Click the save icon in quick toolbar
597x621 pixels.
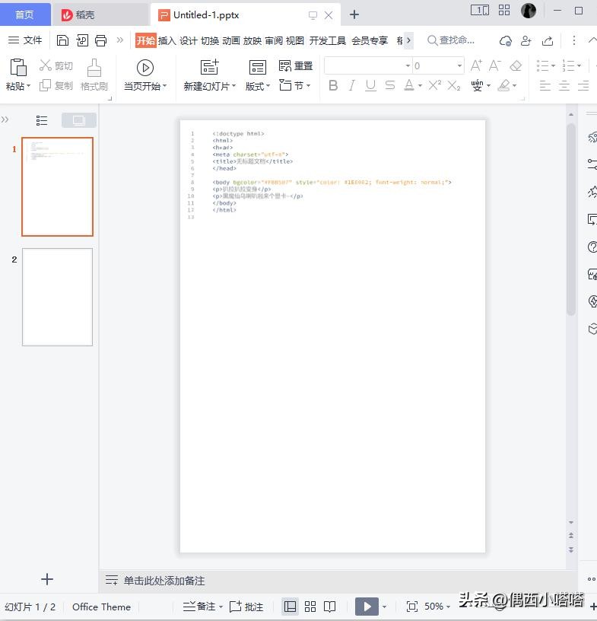tap(62, 40)
